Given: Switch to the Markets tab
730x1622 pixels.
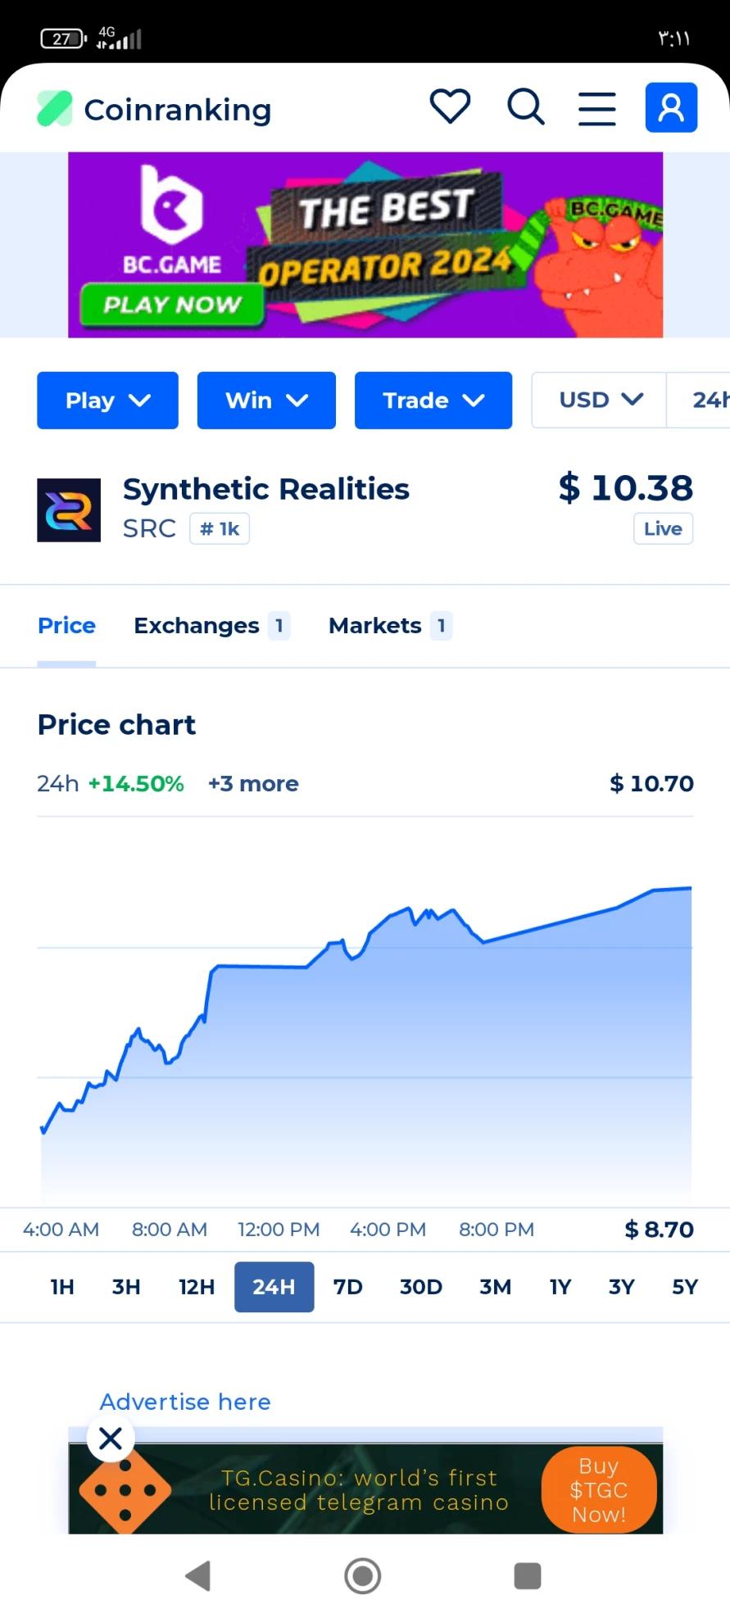Looking at the screenshot, I should pos(390,626).
